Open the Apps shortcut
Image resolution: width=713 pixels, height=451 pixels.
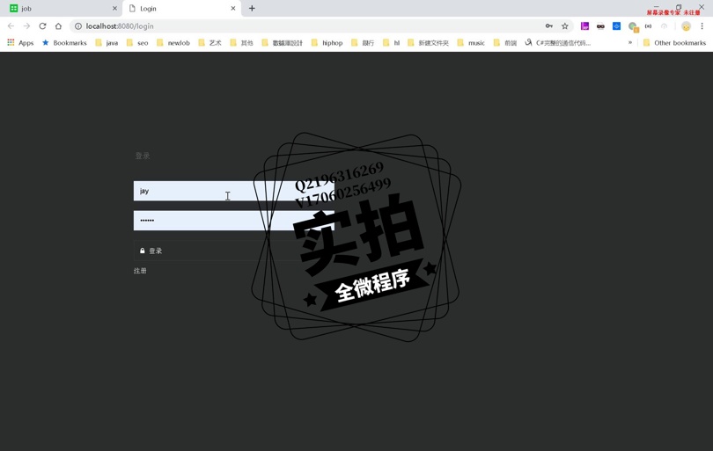coord(20,43)
